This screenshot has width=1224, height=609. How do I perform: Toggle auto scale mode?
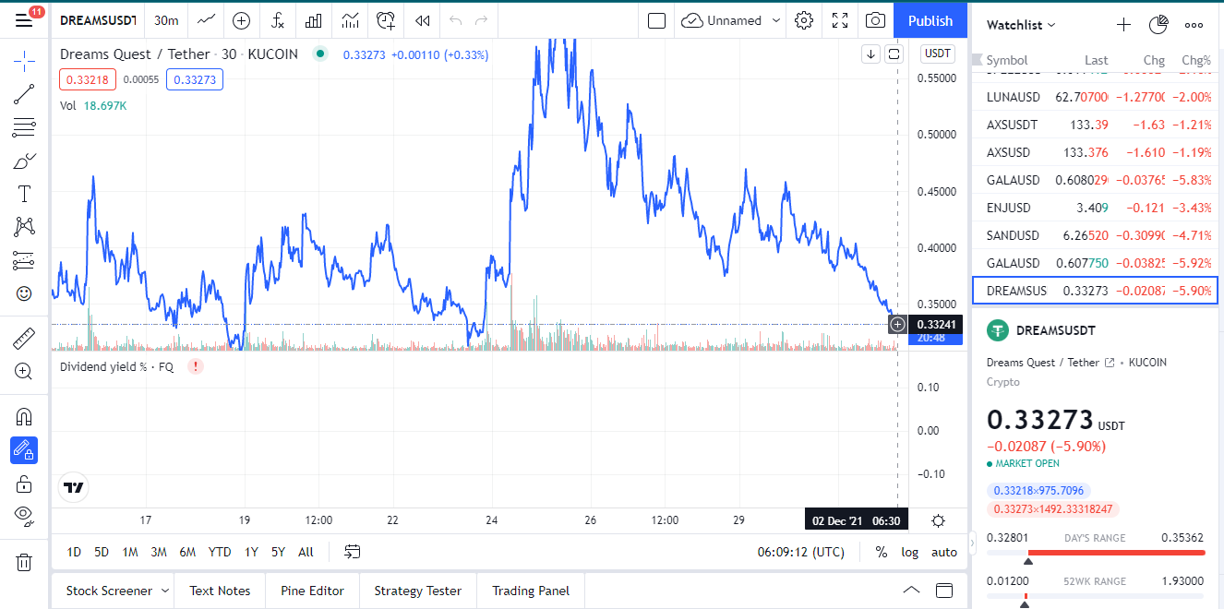click(x=944, y=552)
